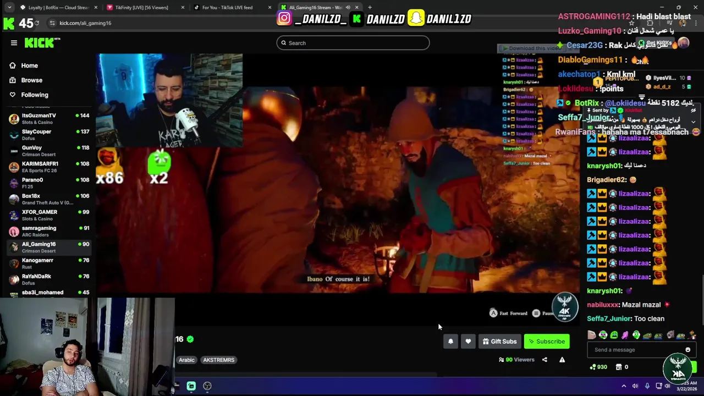Open a new browser tab
Screen dimensions: 704x396
tap(370, 8)
